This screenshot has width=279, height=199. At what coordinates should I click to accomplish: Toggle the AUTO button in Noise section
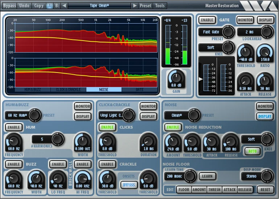253,152
